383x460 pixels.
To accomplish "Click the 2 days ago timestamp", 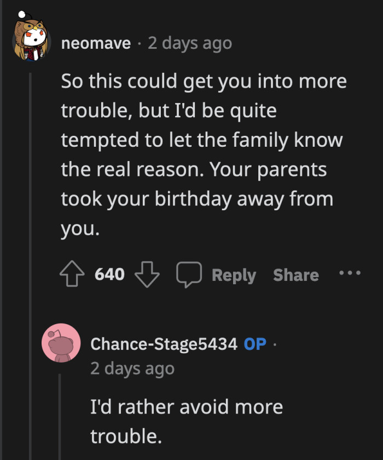I will [189, 43].
